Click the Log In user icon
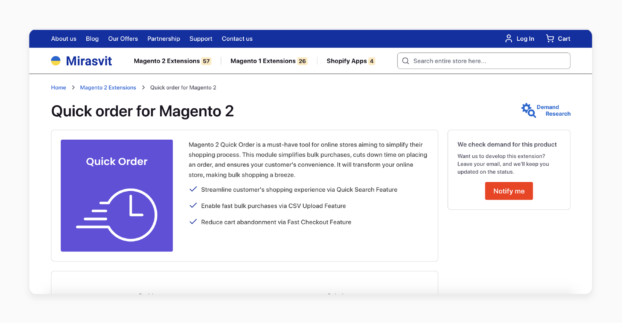 [x=508, y=39]
